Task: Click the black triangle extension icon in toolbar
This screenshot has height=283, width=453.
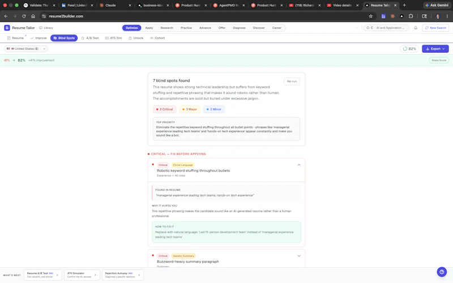Action: click(x=401, y=16)
